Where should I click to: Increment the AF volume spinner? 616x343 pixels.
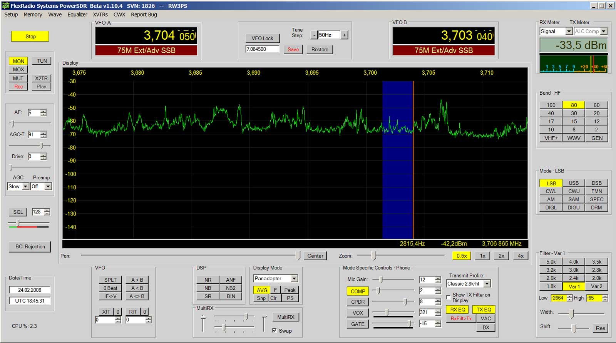[44, 111]
